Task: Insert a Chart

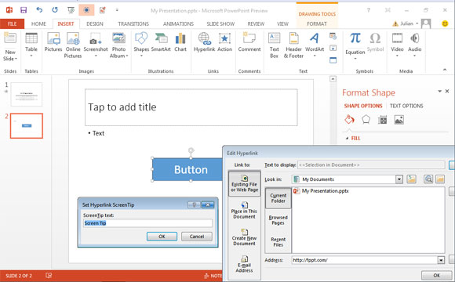Action: [x=180, y=42]
